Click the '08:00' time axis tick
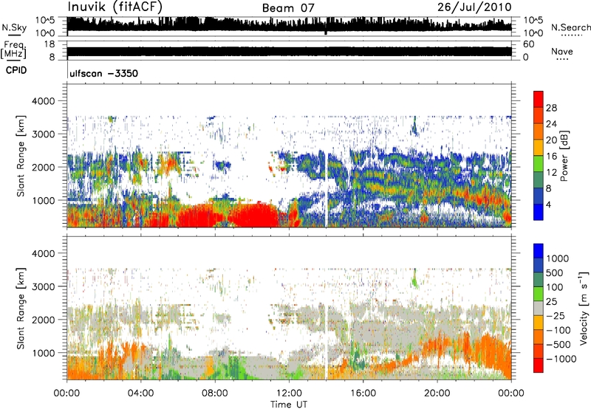 pos(214,393)
